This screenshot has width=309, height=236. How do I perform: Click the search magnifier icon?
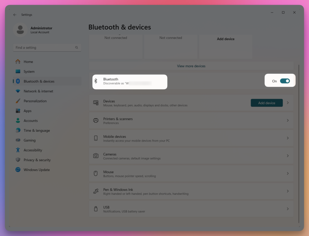[x=76, y=47]
